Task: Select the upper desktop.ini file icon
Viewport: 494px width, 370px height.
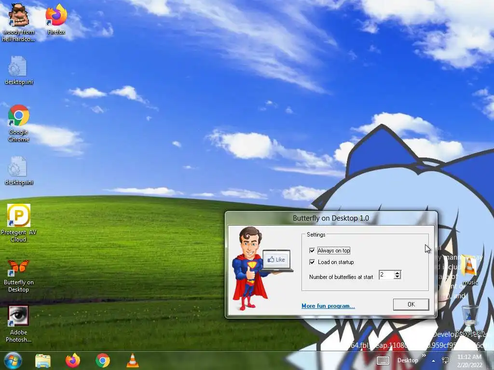Action: (19, 70)
